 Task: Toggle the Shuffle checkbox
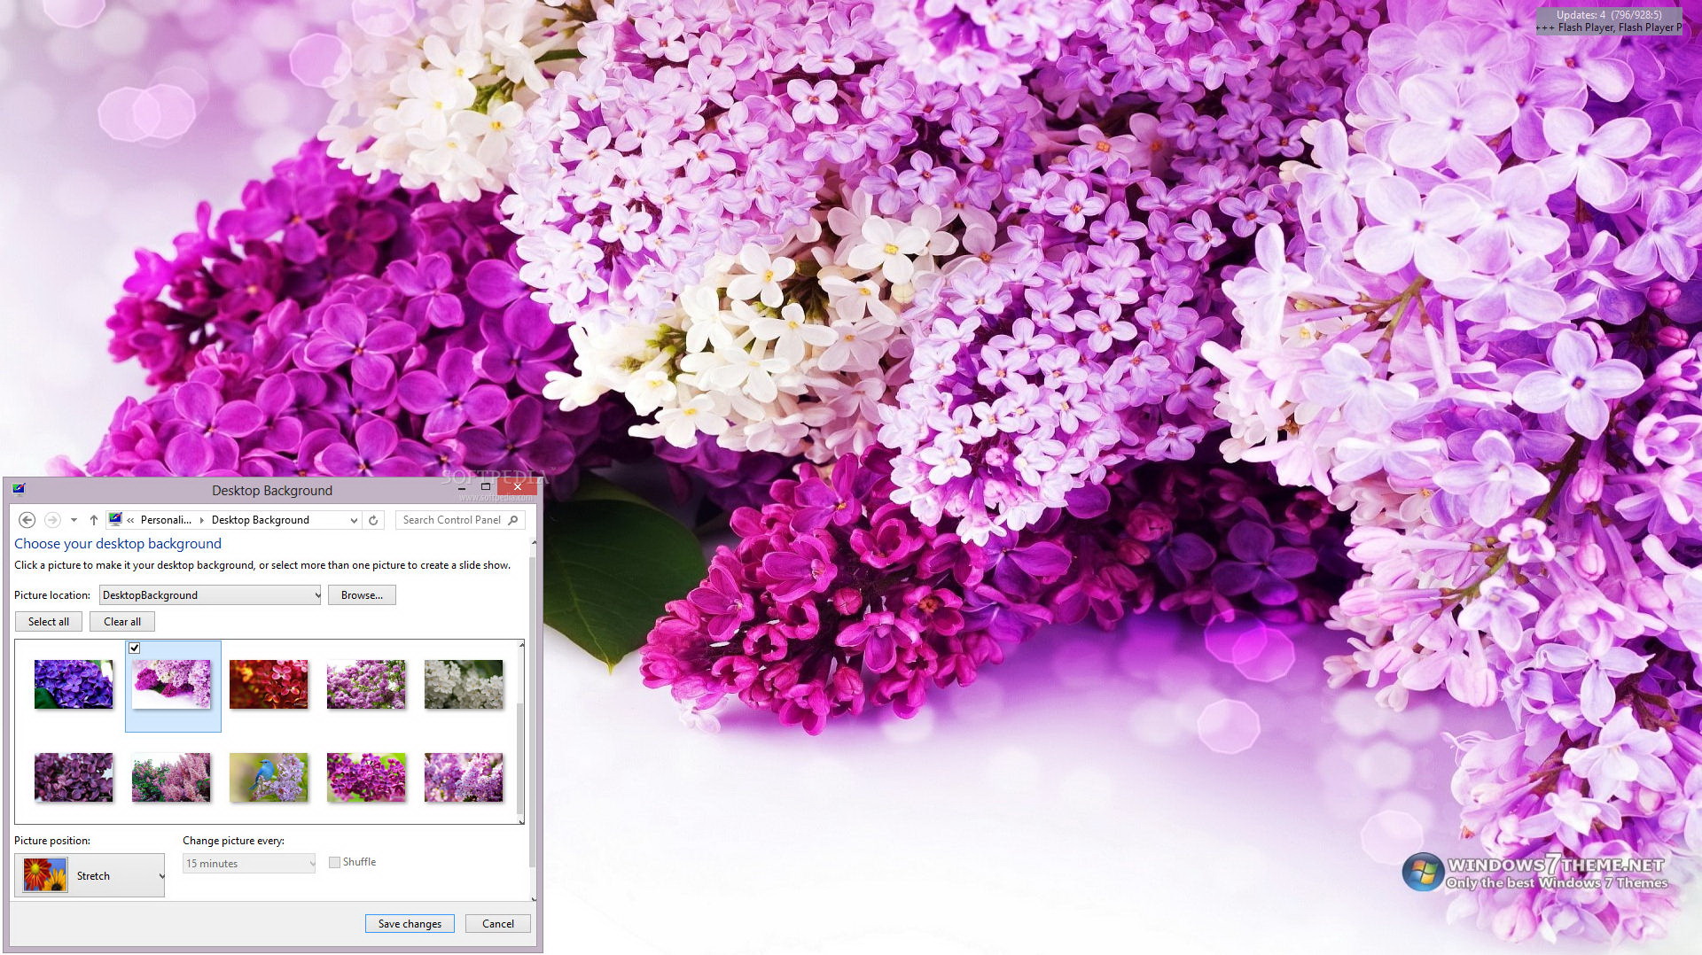click(334, 862)
